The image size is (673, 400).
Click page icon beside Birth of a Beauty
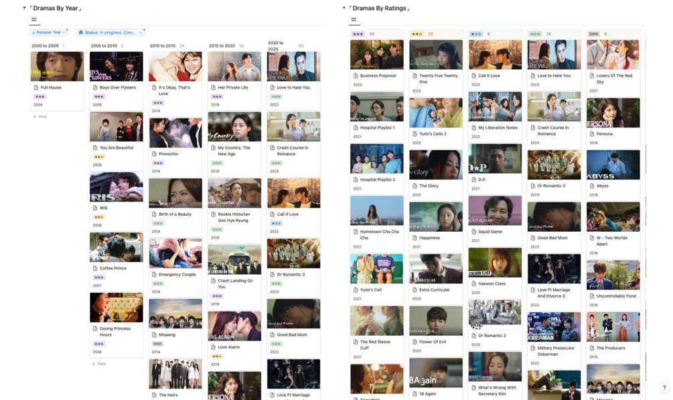click(155, 214)
